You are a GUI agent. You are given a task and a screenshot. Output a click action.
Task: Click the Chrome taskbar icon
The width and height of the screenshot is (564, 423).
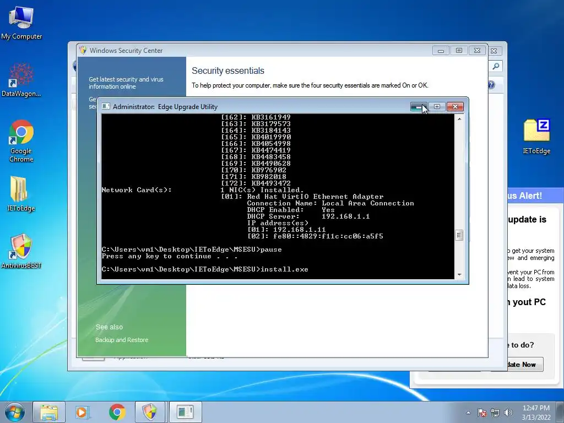pos(117,412)
